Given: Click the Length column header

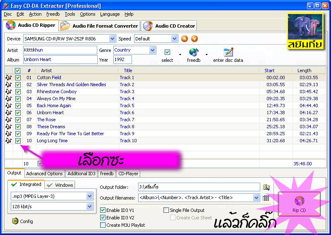Looking at the screenshot, I should [309, 70].
